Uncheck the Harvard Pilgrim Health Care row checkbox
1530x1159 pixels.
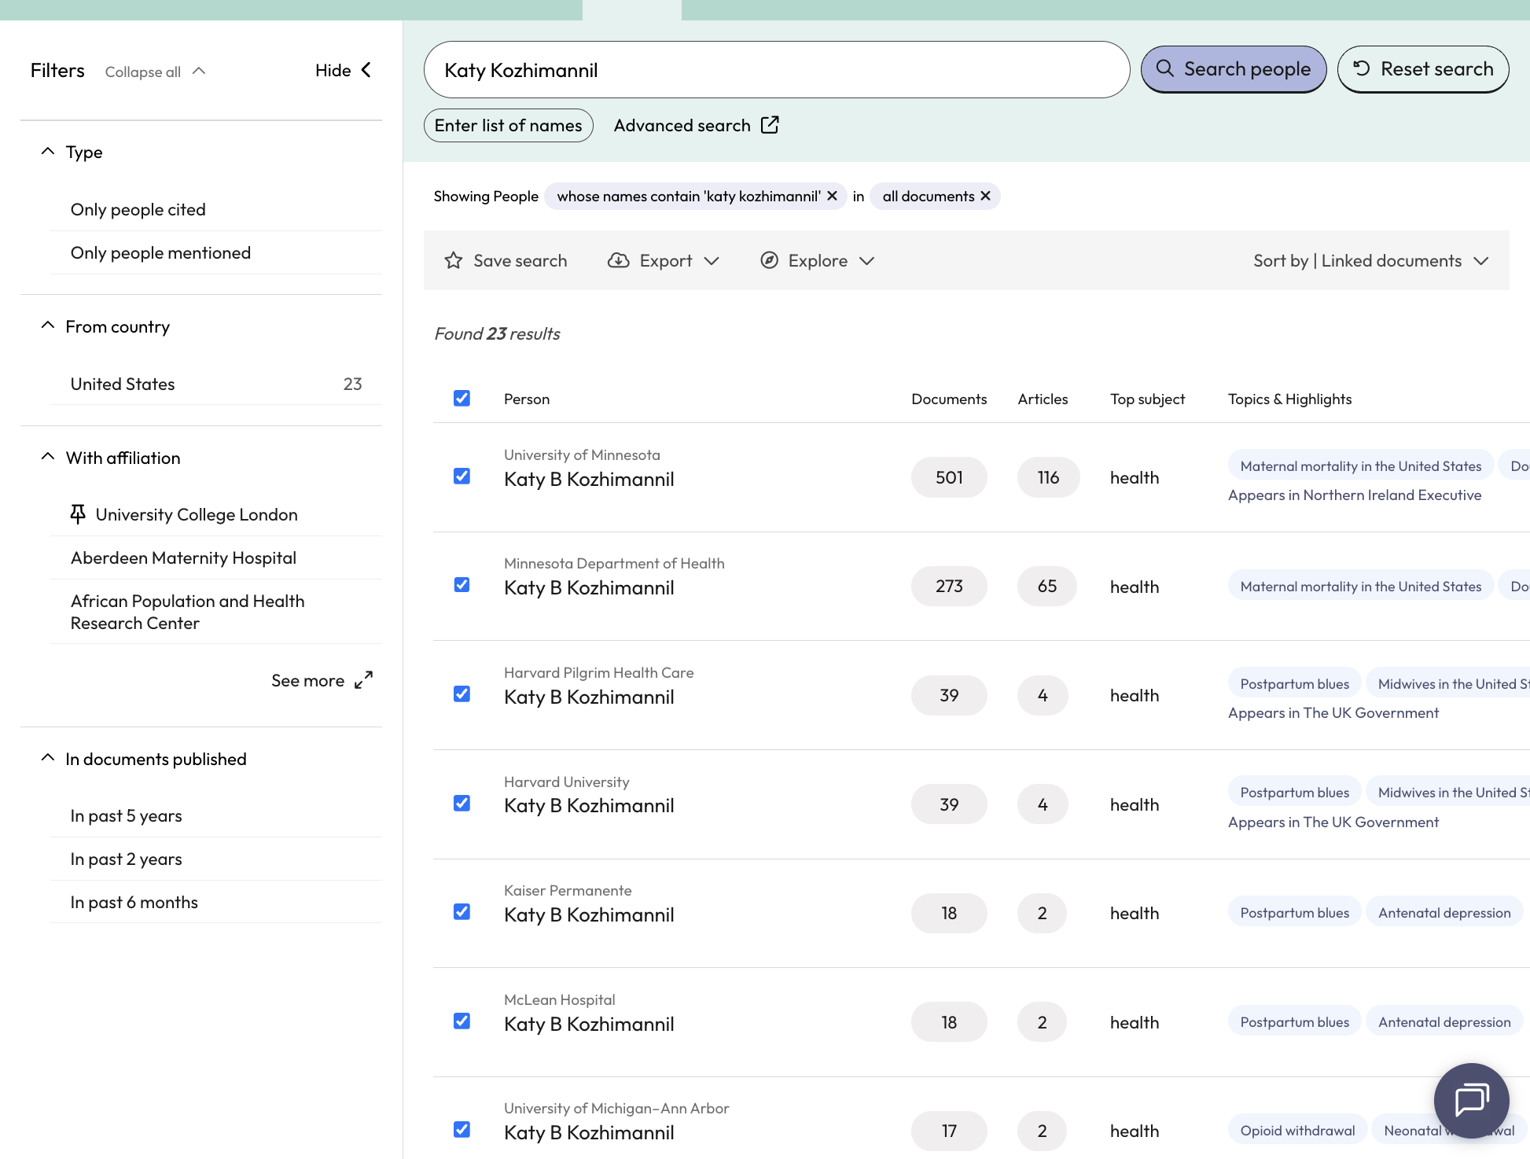[462, 694]
